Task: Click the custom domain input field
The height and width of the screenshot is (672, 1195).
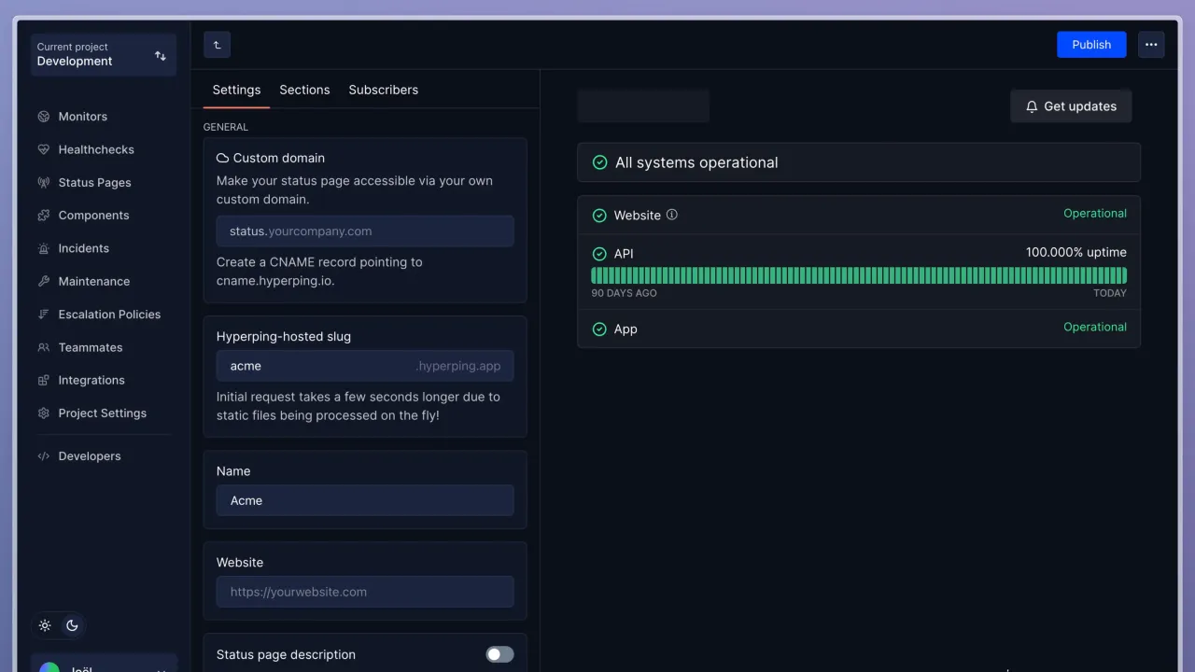Action: pyautogui.click(x=365, y=231)
